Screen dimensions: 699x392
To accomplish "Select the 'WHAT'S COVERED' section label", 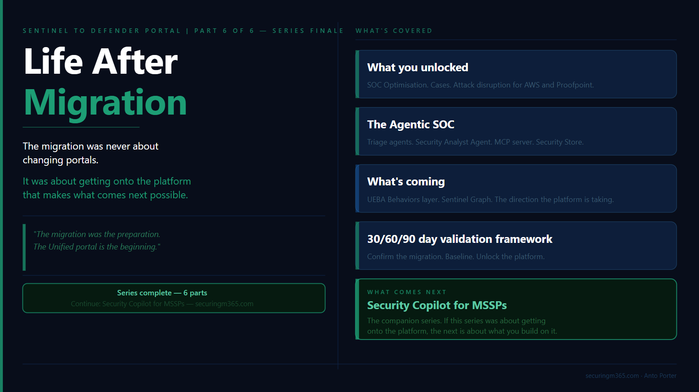I will (x=394, y=31).
